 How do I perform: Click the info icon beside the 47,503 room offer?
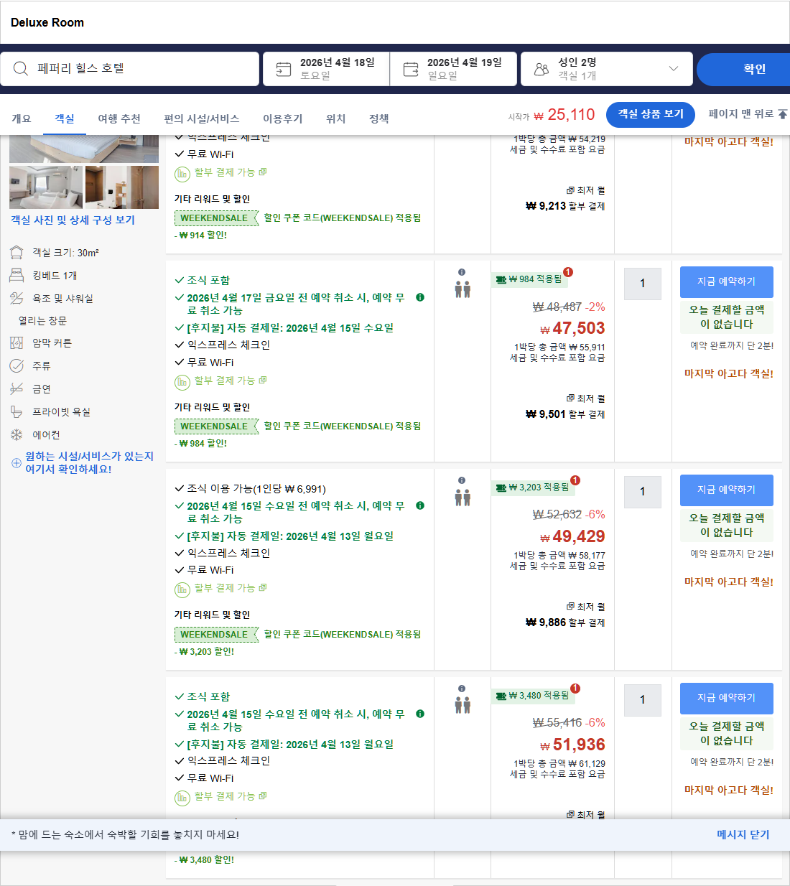click(462, 271)
